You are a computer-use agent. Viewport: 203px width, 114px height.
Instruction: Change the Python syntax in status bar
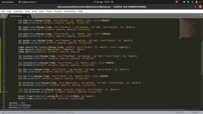pyautogui.click(x=194, y=112)
